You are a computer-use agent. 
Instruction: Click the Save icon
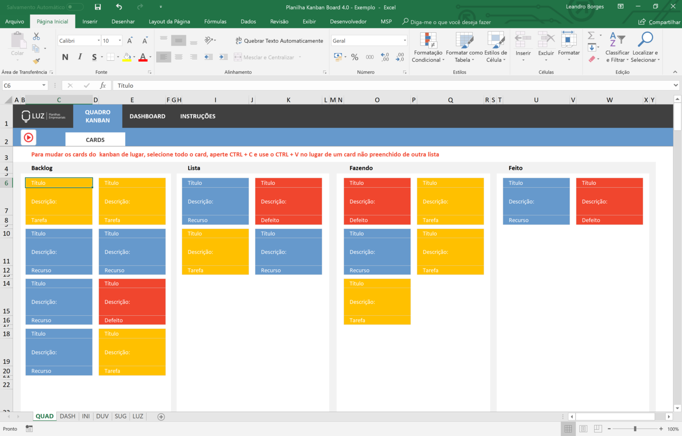[x=98, y=7]
